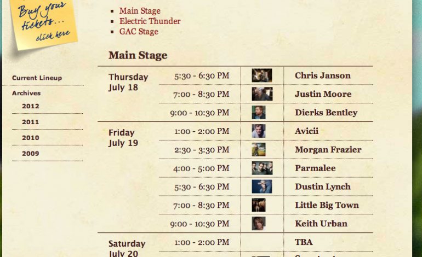Click Avicii artist thumbnail

259,131
